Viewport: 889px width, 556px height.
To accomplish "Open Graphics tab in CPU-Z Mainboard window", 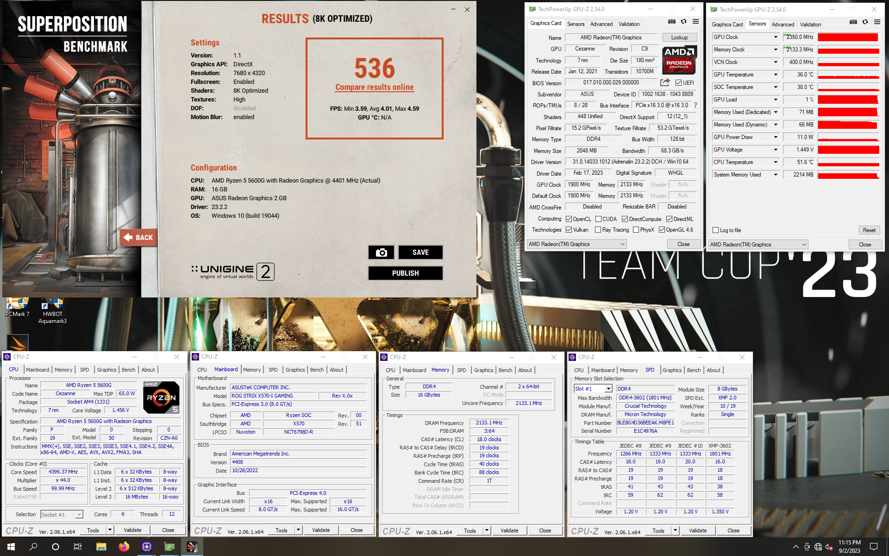I will (x=295, y=370).
